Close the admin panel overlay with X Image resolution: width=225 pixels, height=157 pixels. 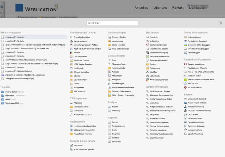coord(221,23)
